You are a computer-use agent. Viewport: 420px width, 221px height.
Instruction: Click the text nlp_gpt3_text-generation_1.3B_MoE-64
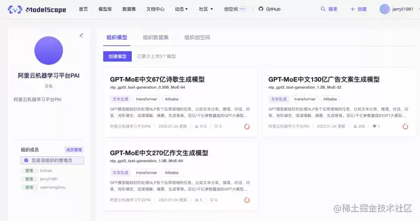(146, 161)
